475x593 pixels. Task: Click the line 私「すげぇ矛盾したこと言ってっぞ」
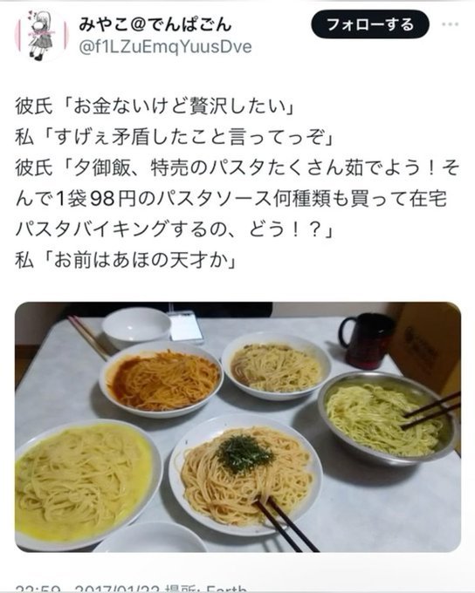click(x=175, y=138)
